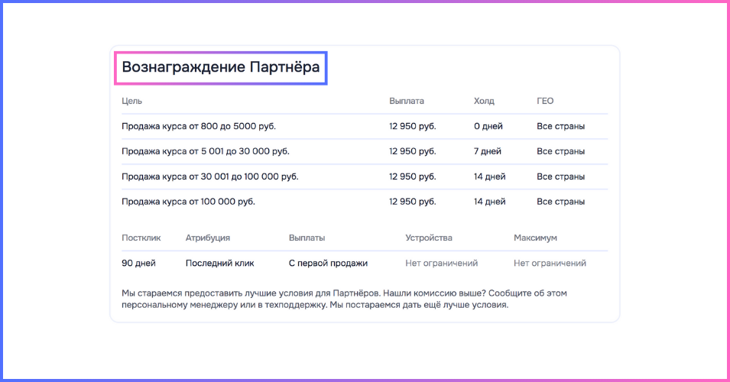Click row "Продажа курса от 5 001 до 30 000 руб."
This screenshot has width=730, height=382.
(365, 151)
